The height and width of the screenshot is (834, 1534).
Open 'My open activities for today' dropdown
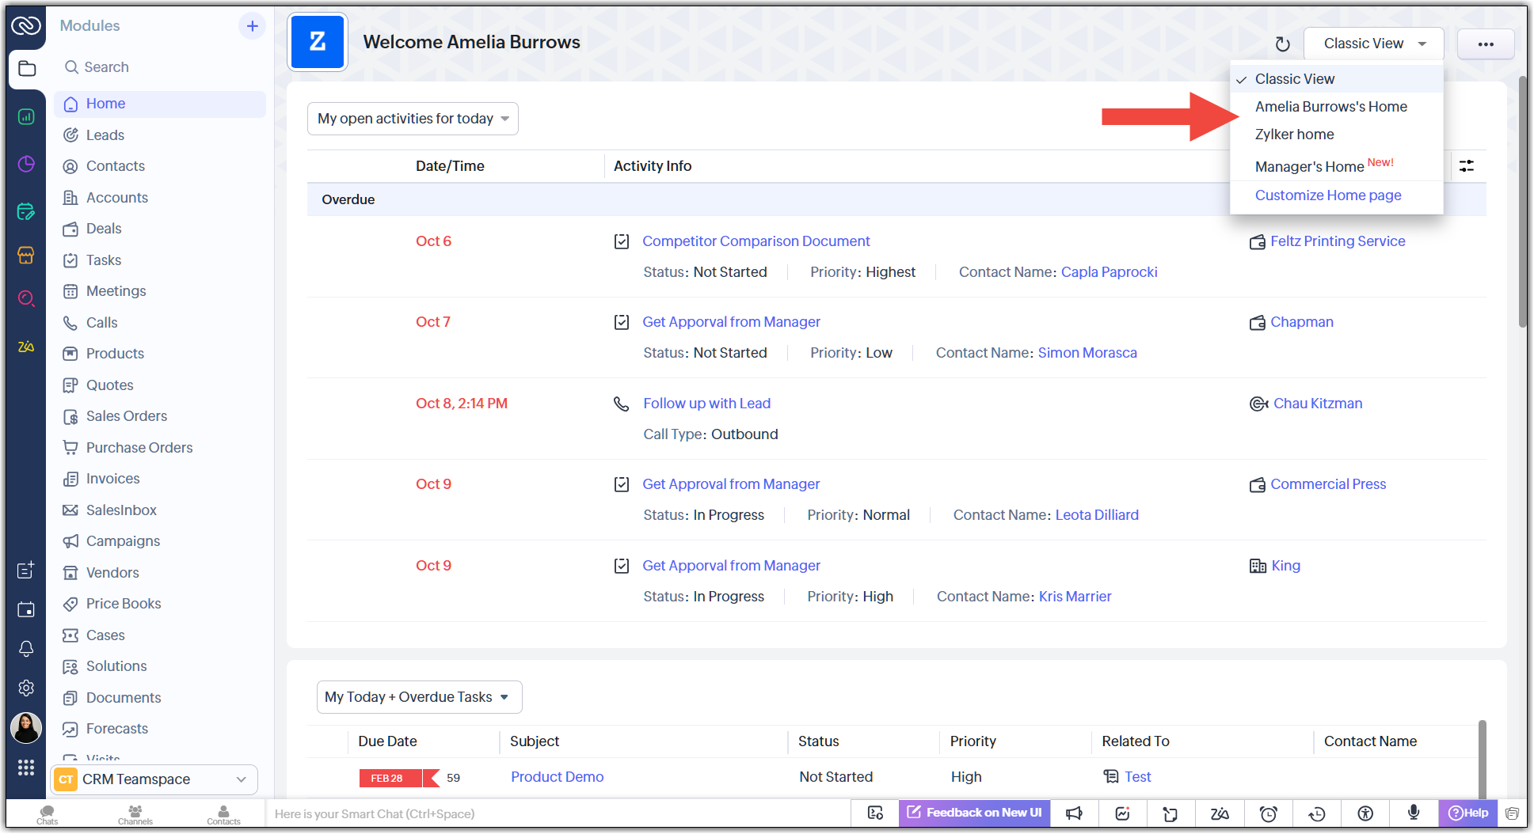(413, 119)
